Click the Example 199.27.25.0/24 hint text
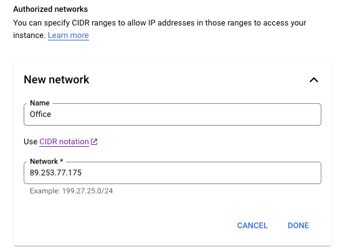This screenshot has width=350, height=250. [x=71, y=191]
